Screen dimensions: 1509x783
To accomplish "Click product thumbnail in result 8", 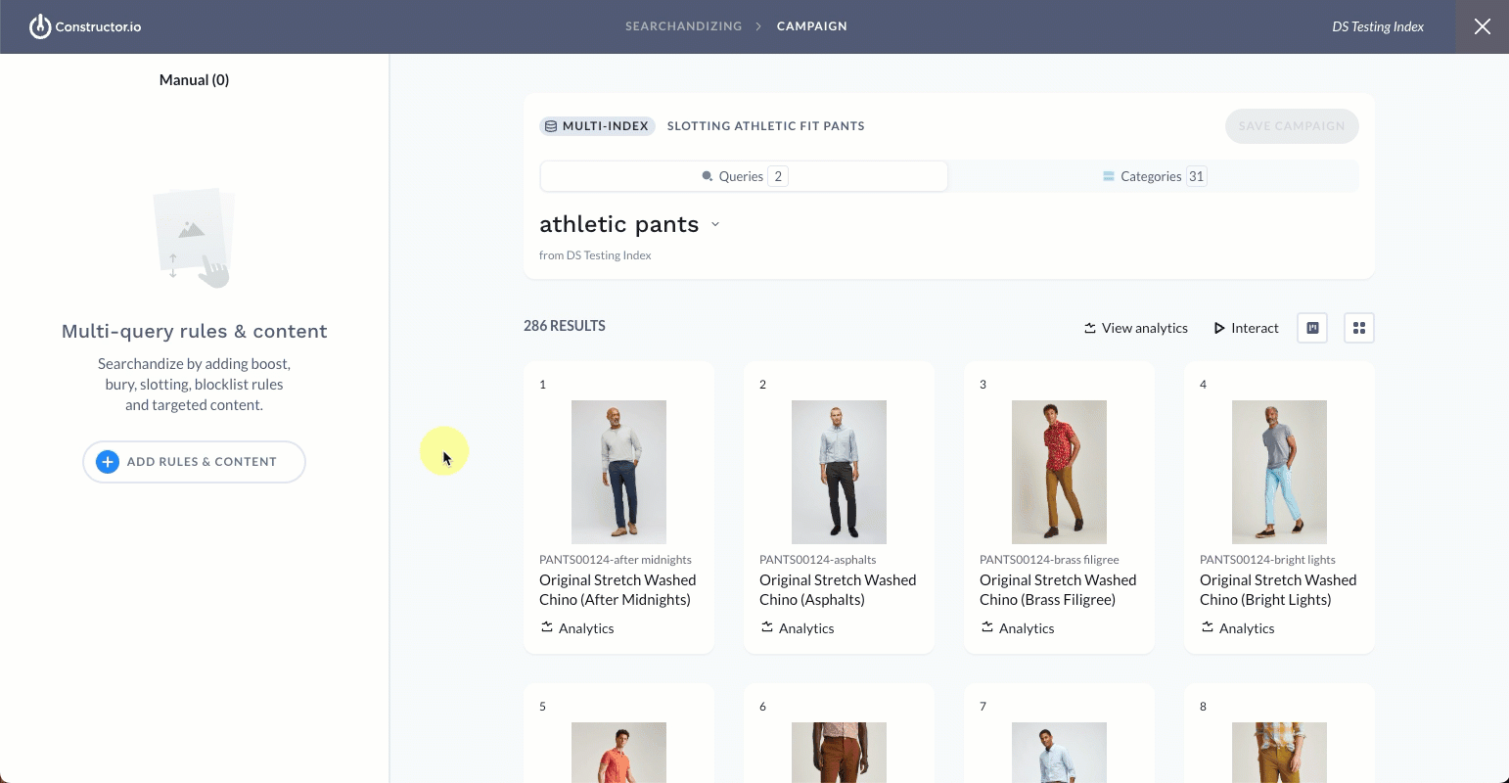I will click(x=1279, y=753).
